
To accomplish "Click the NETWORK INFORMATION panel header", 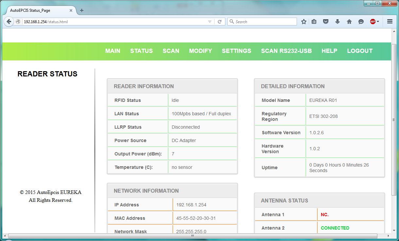I will click(x=172, y=191).
